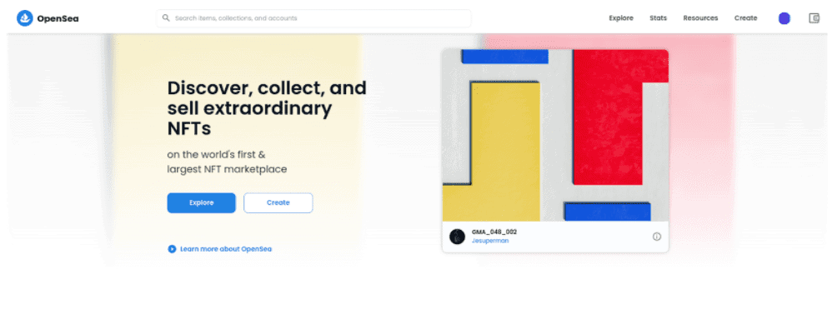Open the wallet icon in the header

click(x=814, y=18)
